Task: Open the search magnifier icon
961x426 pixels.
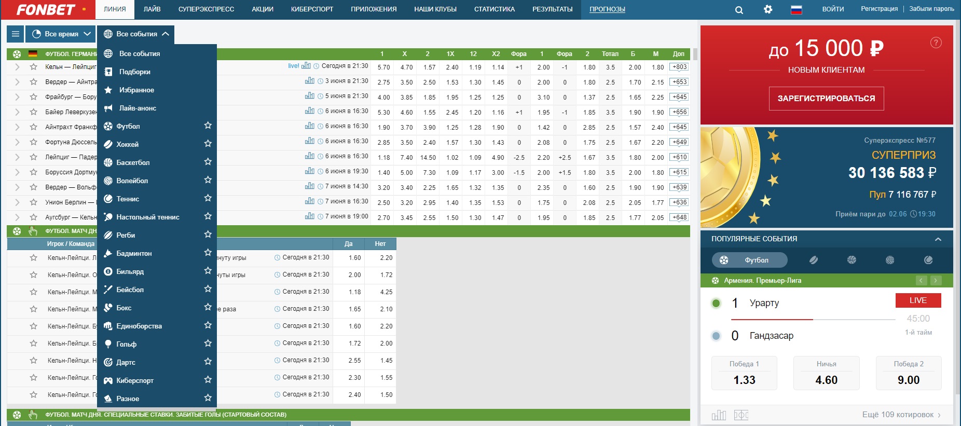Action: coord(739,9)
